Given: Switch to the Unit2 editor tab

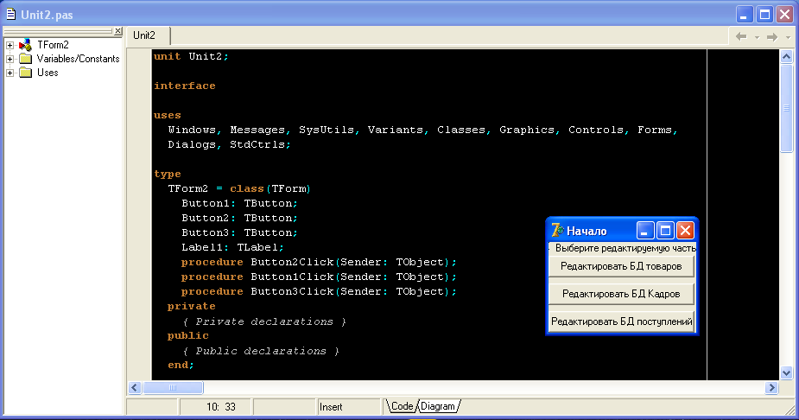Looking at the screenshot, I should click(144, 35).
